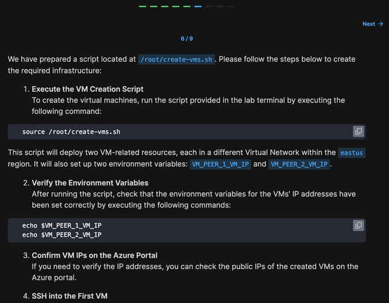Click the echo $VM_PEER_1_VM_IP code line
This screenshot has width=389, height=303.
tap(62, 225)
